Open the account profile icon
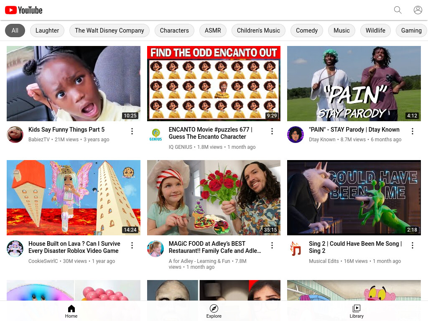This screenshot has width=428, height=321. pos(418,10)
